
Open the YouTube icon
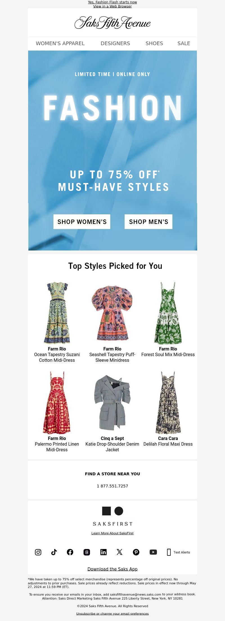coord(153,552)
